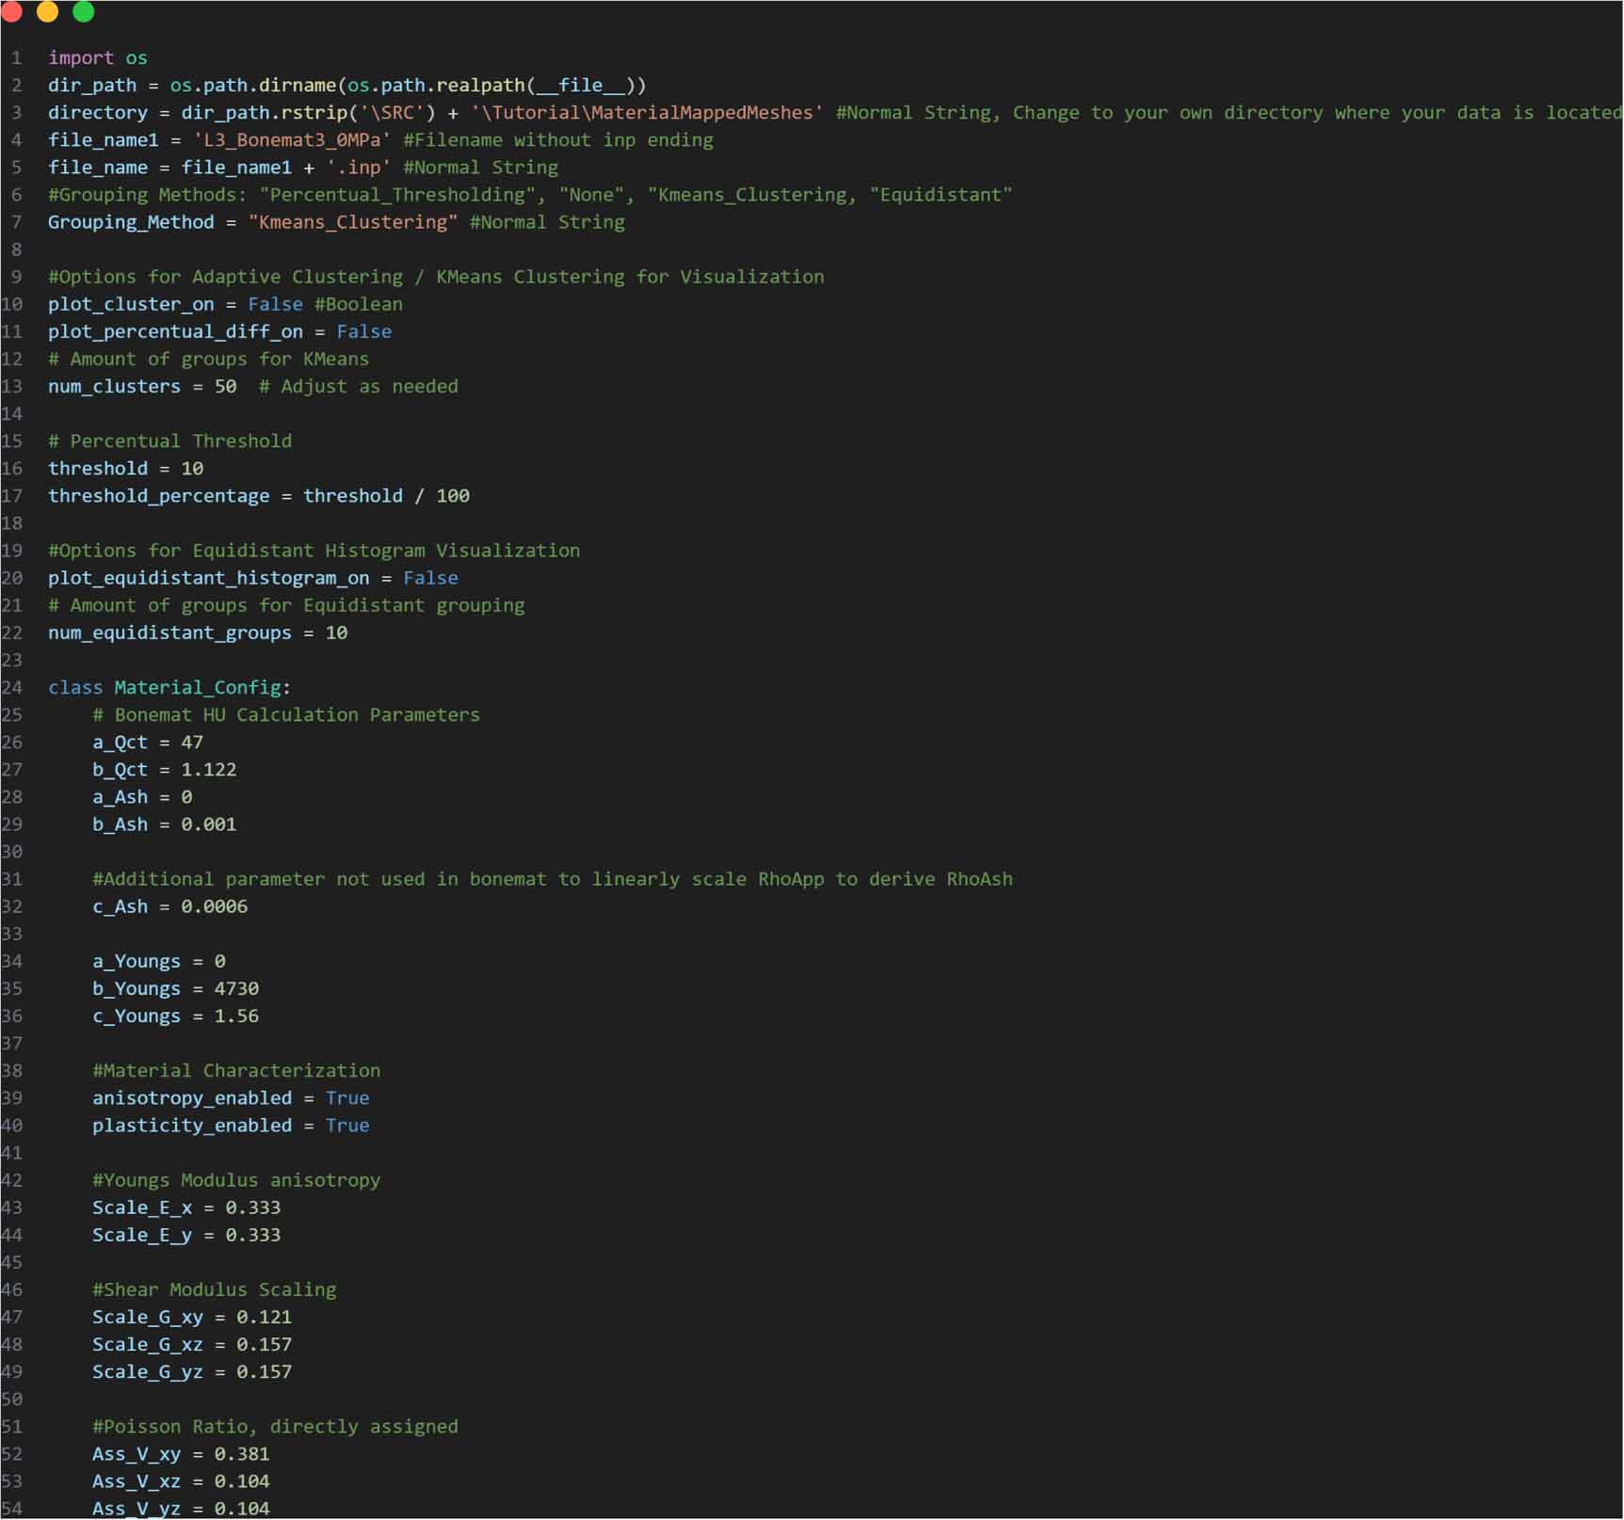
Task: Click c_Ash value 0.0006
Action: click(215, 906)
